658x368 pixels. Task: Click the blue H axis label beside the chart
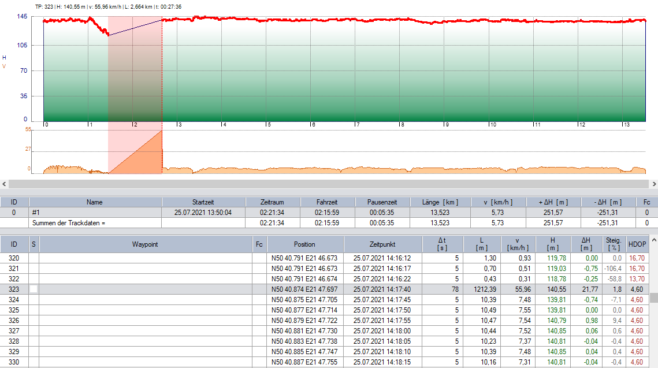click(x=5, y=58)
